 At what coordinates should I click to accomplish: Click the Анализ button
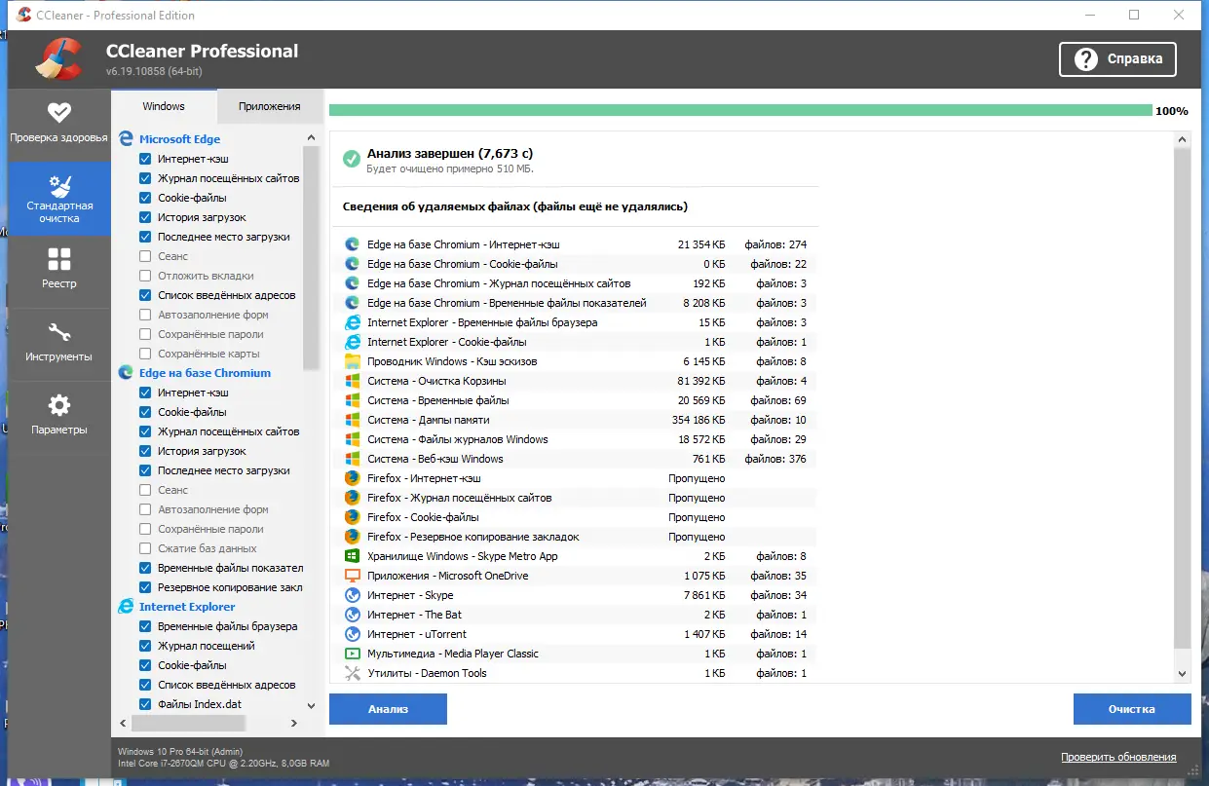coord(388,709)
